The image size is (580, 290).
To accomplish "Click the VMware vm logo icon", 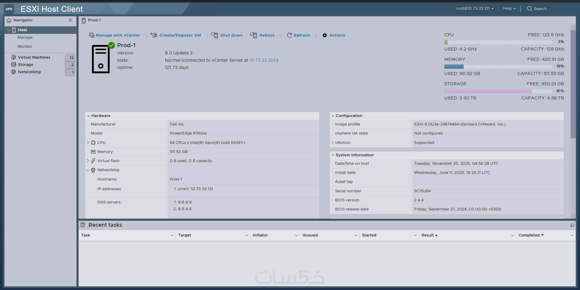I will (9, 9).
